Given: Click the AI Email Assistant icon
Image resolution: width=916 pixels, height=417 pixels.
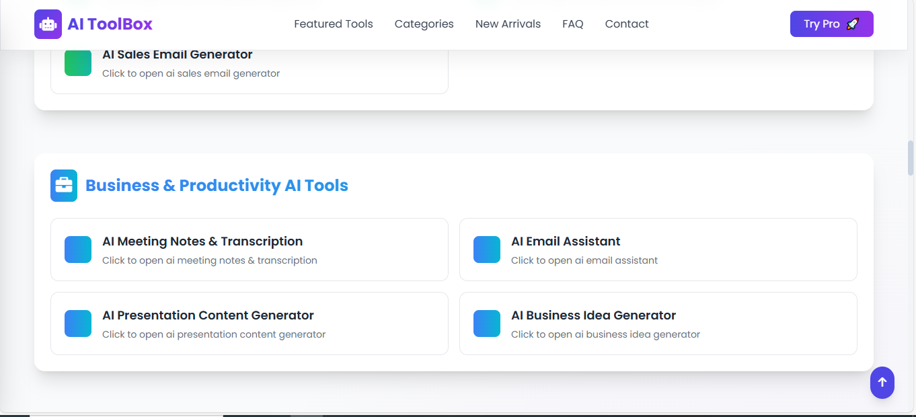Looking at the screenshot, I should [x=487, y=250].
